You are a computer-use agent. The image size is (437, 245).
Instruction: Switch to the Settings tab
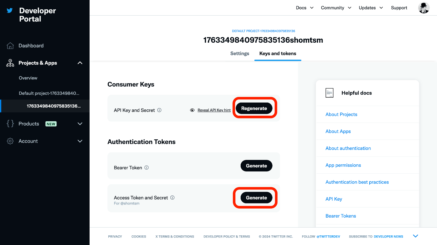(x=240, y=53)
